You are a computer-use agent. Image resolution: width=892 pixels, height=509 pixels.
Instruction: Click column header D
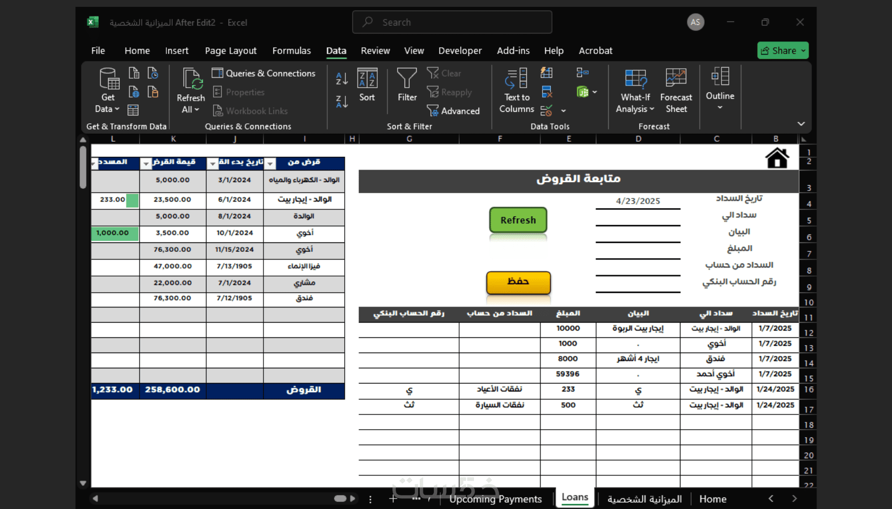pos(638,139)
